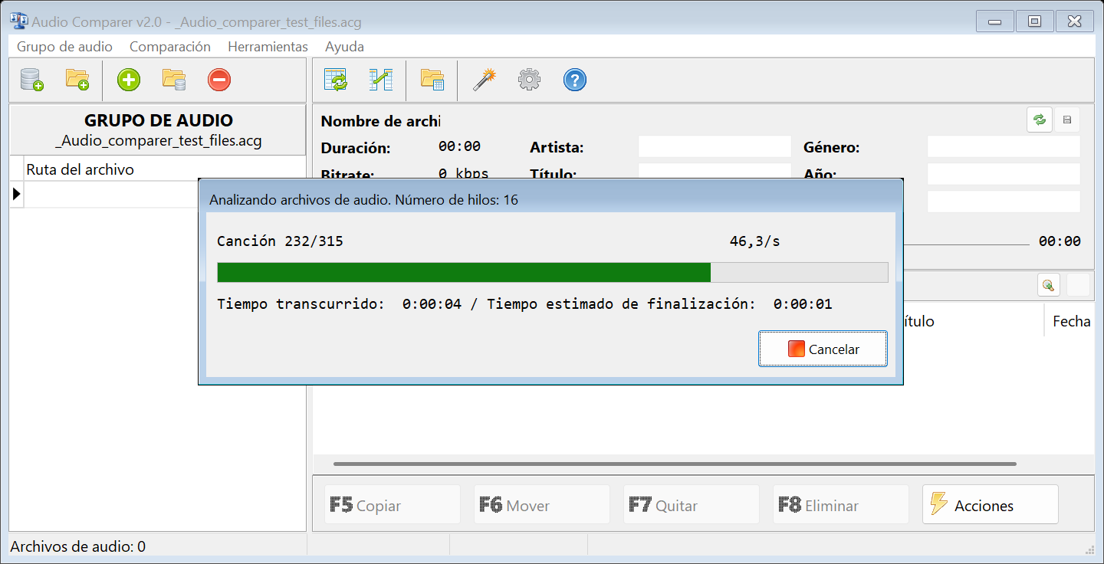The width and height of the screenshot is (1104, 564).
Task: Click the Analizando archivos de audio dialog title
Action: (363, 200)
